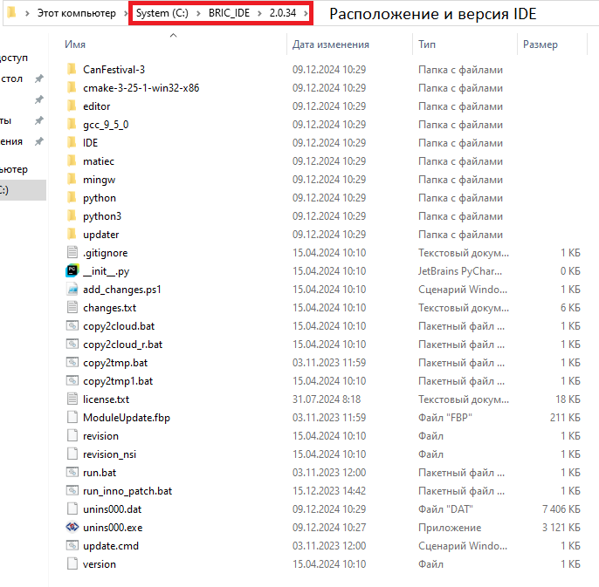
Task: Click the 211 КБ size value
Action: (565, 418)
